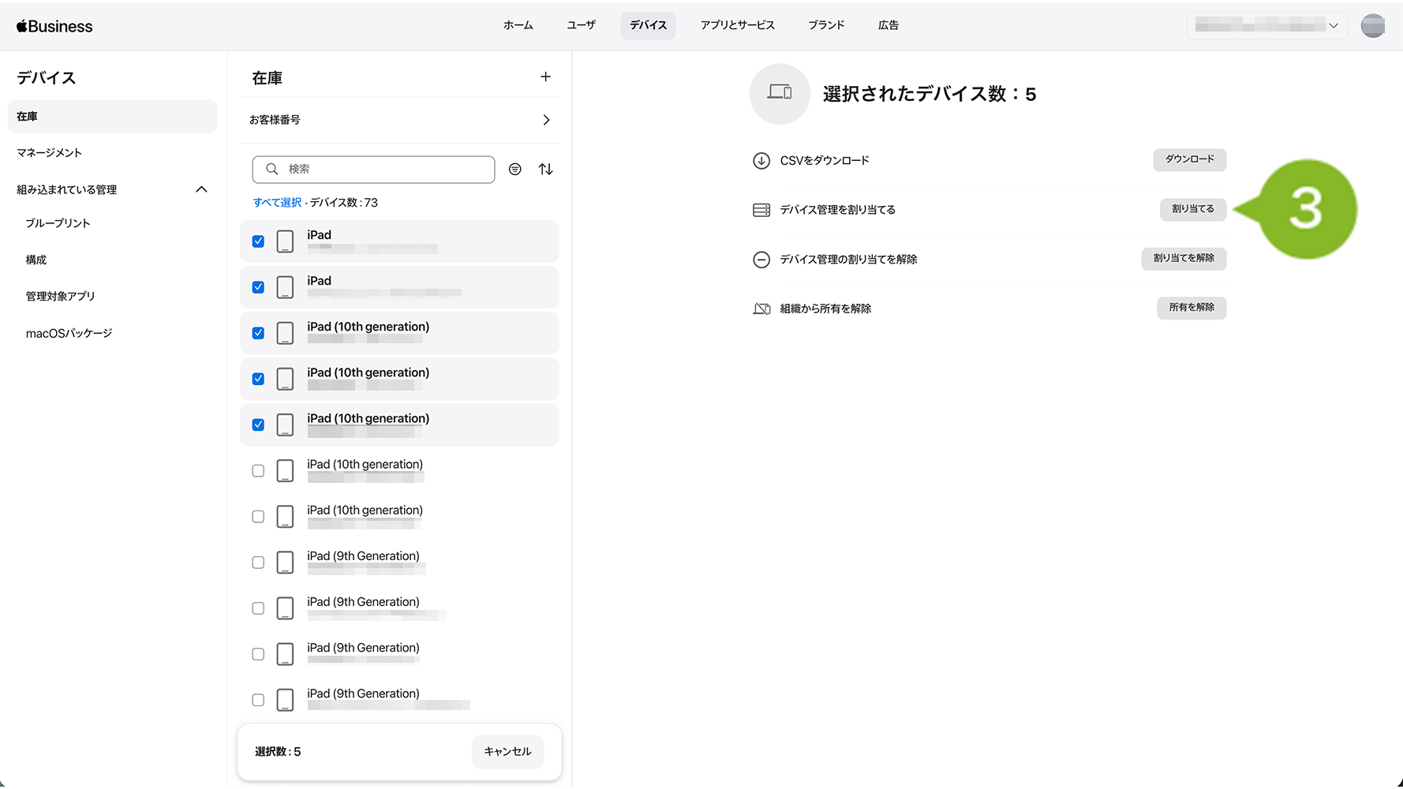The width and height of the screenshot is (1403, 789).
Task: Open the filter icon beside search
Action: pyautogui.click(x=515, y=169)
